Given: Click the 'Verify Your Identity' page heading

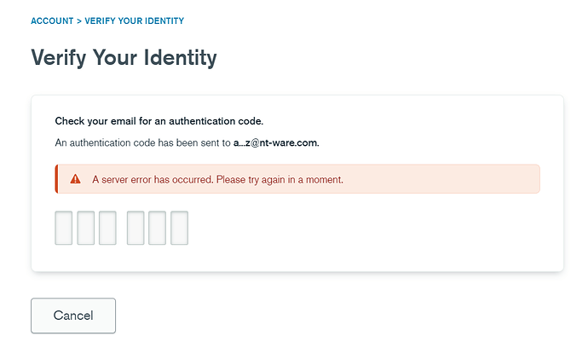Looking at the screenshot, I should click(124, 57).
